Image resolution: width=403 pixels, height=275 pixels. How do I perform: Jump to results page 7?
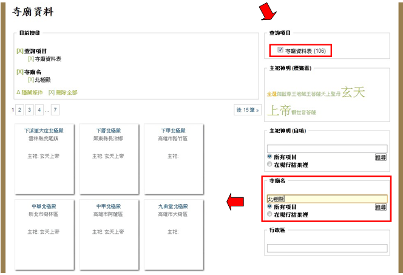click(55, 110)
